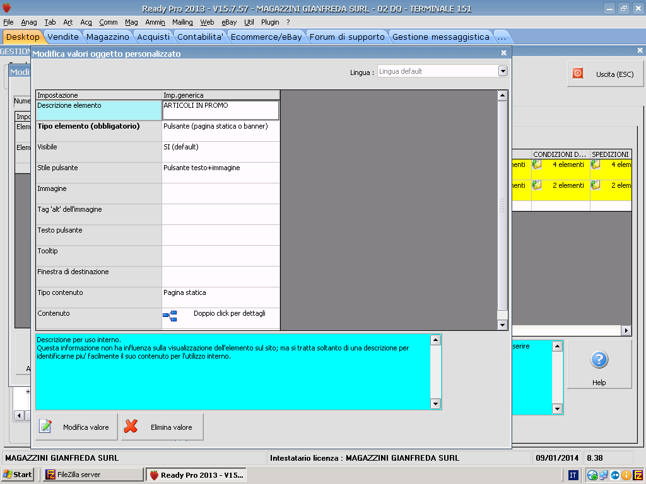This screenshot has width=646, height=484.
Task: Click the Ready Pro 2013 taskbar button
Action: [197, 475]
